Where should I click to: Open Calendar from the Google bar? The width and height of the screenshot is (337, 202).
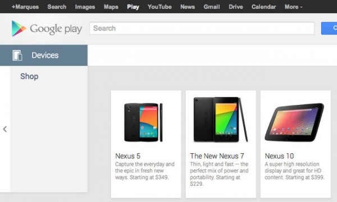point(263,7)
